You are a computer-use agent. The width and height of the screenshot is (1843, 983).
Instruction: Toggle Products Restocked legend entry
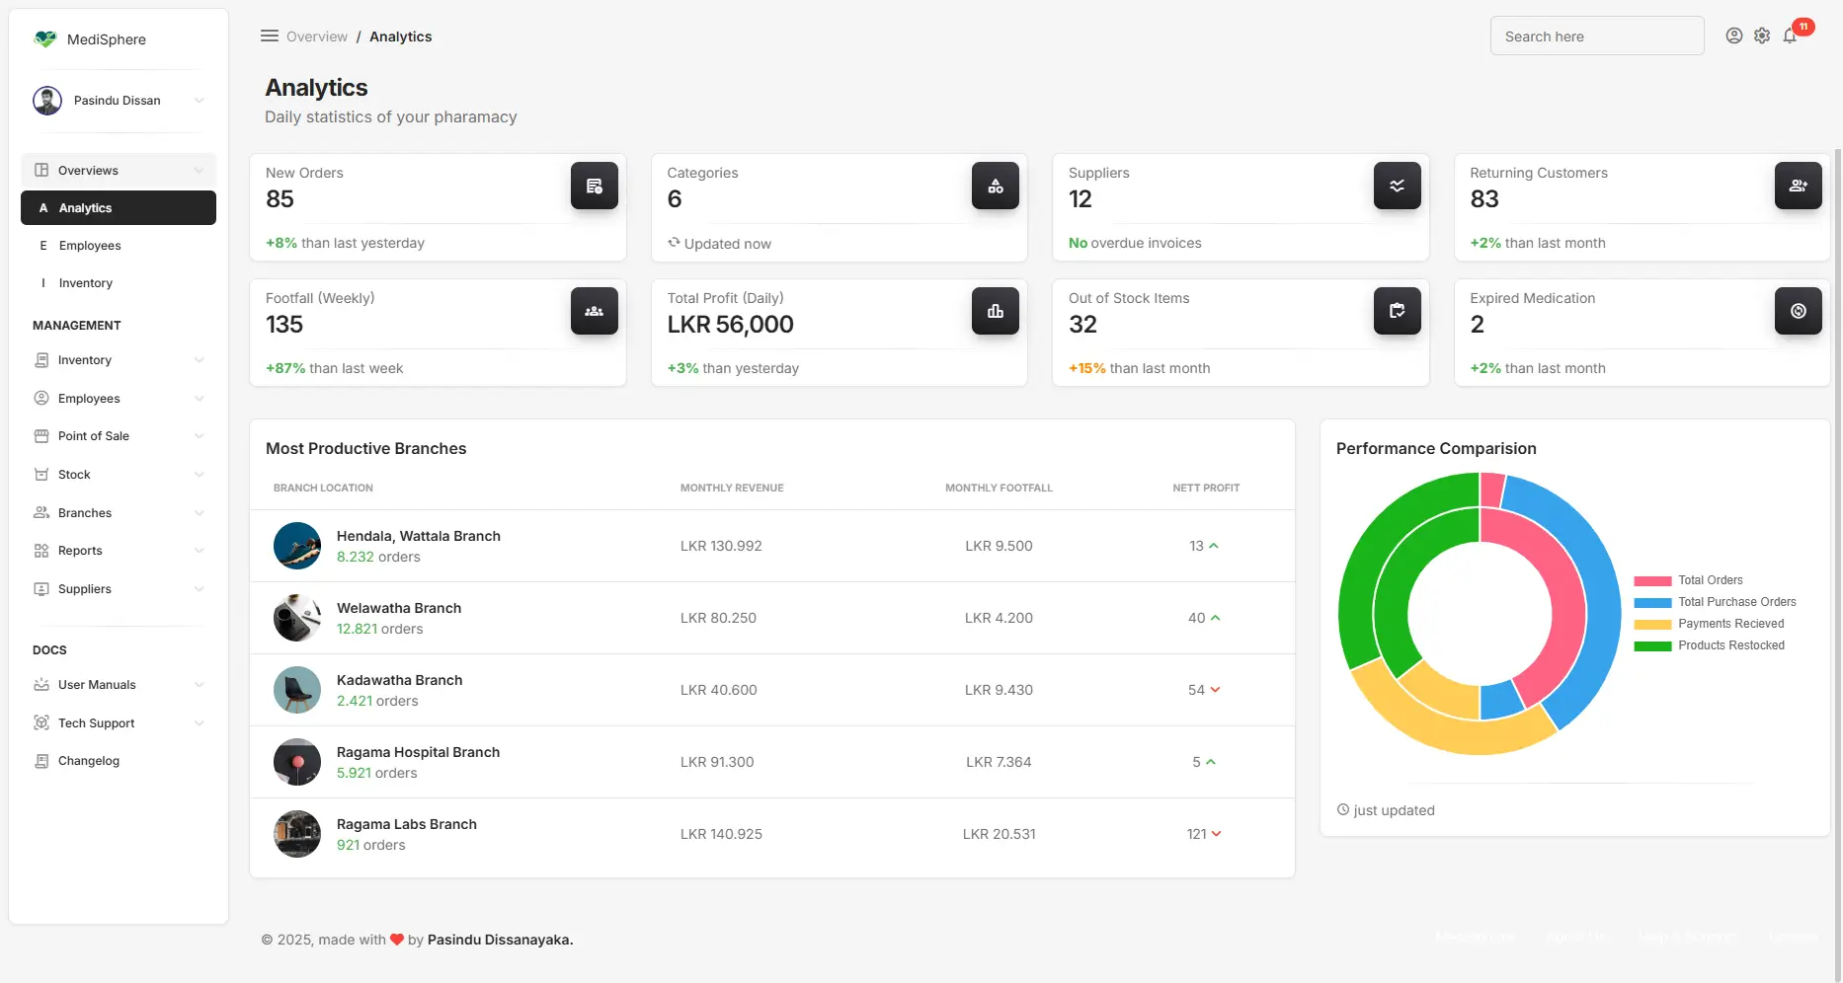[x=1730, y=645]
